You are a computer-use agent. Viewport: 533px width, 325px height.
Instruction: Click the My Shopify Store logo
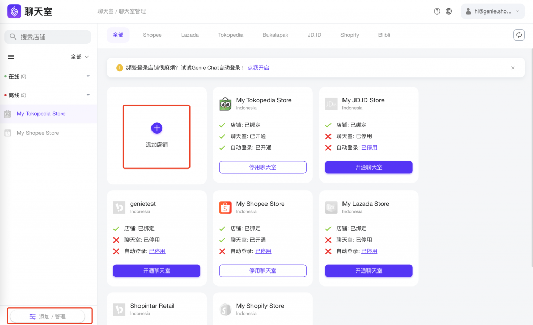(x=225, y=309)
